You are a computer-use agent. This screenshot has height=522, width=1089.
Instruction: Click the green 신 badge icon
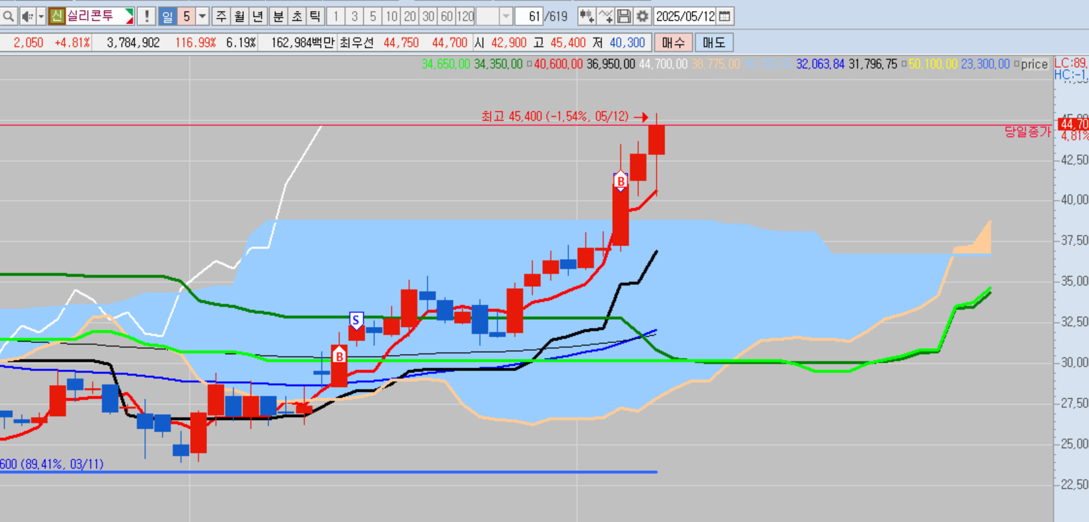(57, 16)
